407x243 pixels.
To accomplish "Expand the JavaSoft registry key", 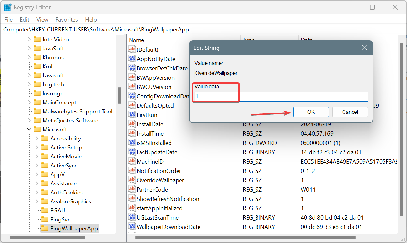I will coord(29,49).
